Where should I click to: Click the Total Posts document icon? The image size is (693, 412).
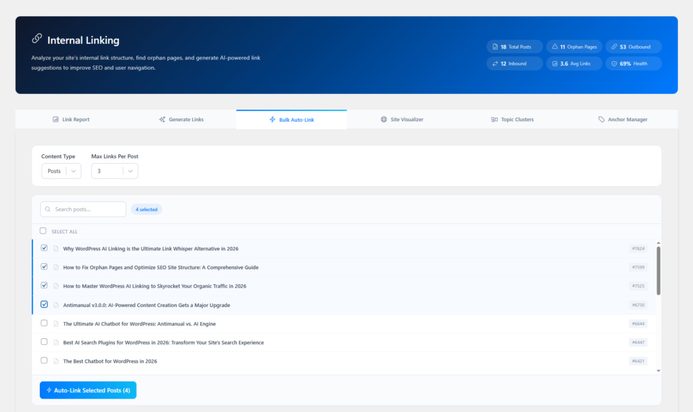[x=495, y=47]
